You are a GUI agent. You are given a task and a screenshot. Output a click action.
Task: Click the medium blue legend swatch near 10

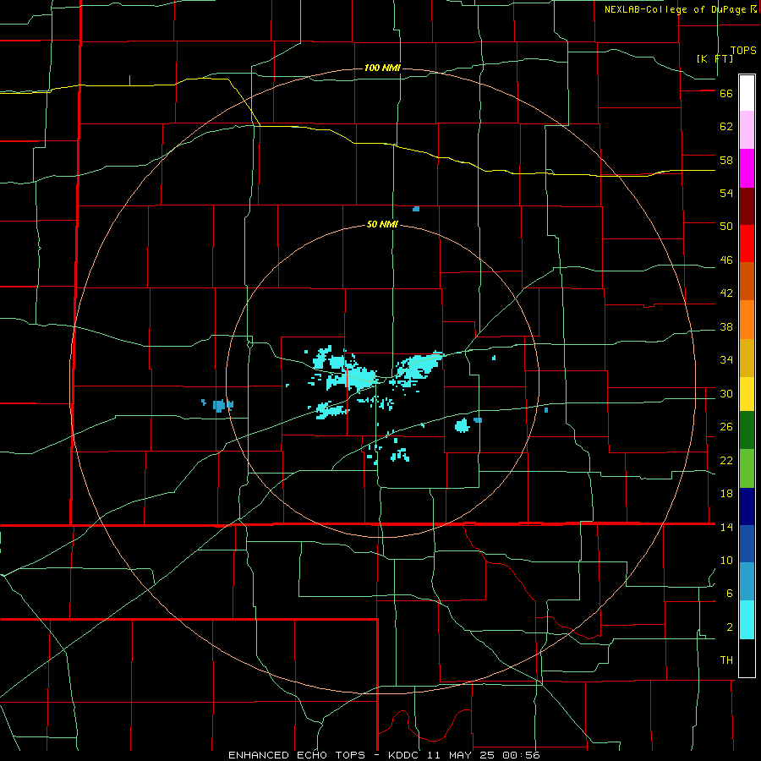coord(747,544)
